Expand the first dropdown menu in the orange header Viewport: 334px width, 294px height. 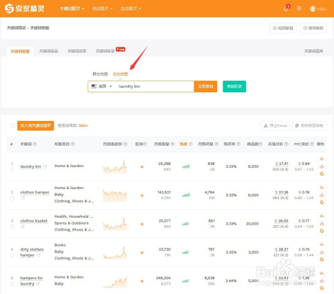pyautogui.click(x=72, y=9)
